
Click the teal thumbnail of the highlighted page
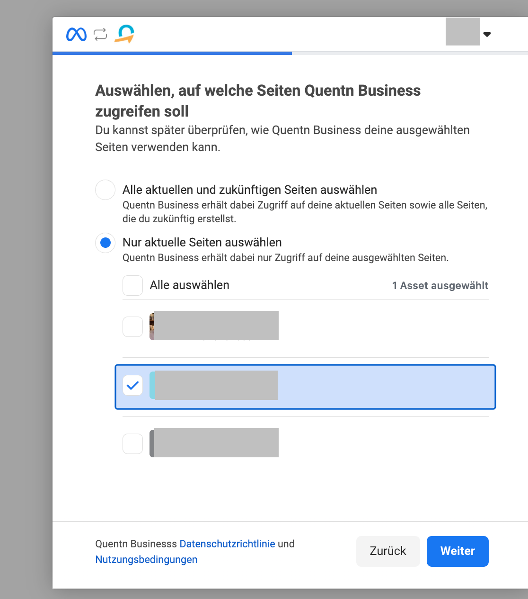click(x=152, y=385)
